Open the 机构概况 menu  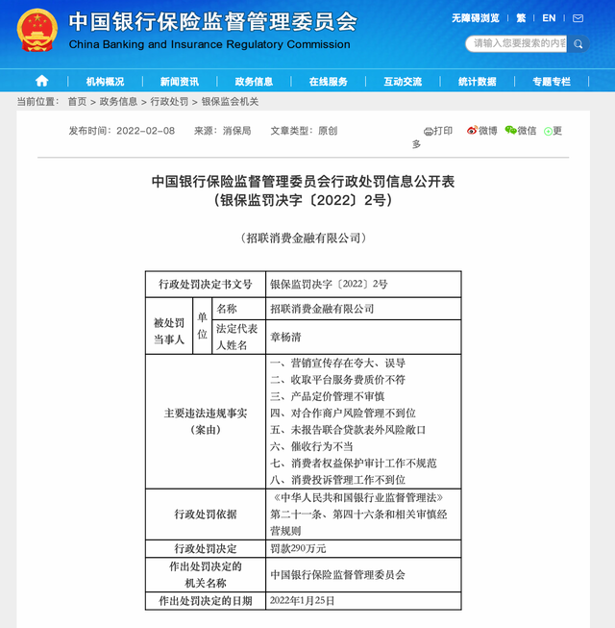105,82
